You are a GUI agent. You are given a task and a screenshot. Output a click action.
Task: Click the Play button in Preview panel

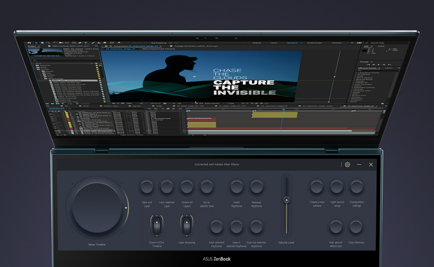379,65
